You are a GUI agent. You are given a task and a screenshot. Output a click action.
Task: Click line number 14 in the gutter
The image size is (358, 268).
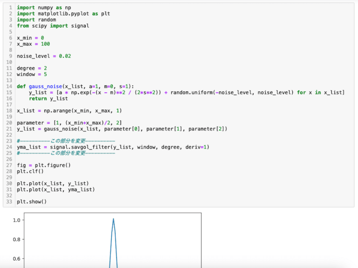[x=9, y=86]
